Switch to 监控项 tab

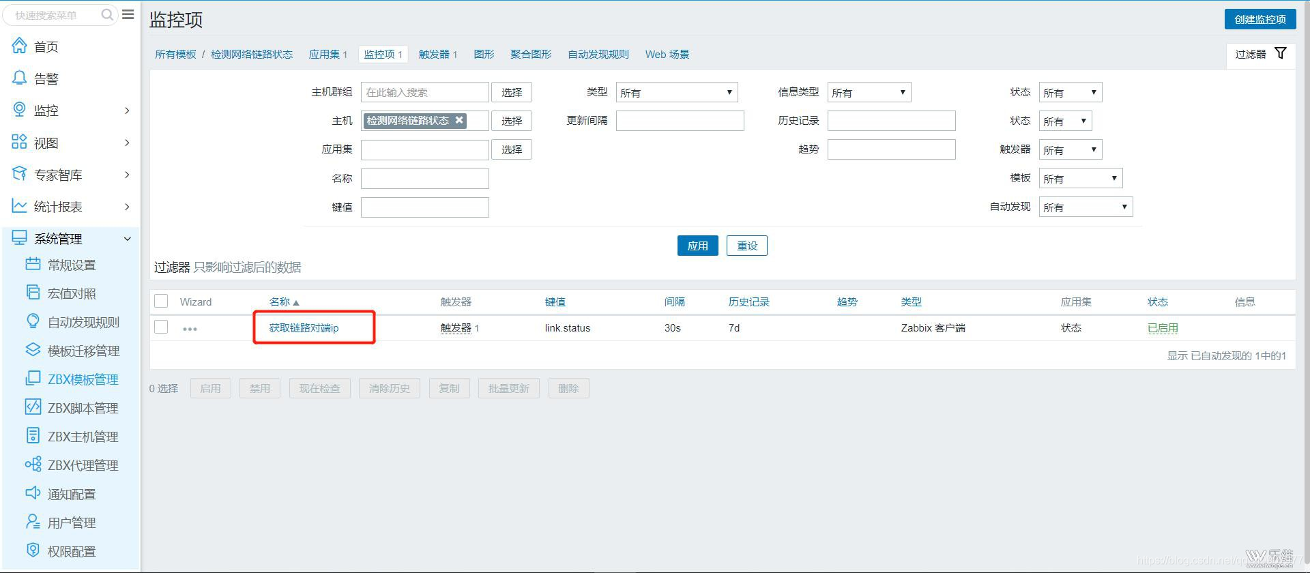click(383, 54)
